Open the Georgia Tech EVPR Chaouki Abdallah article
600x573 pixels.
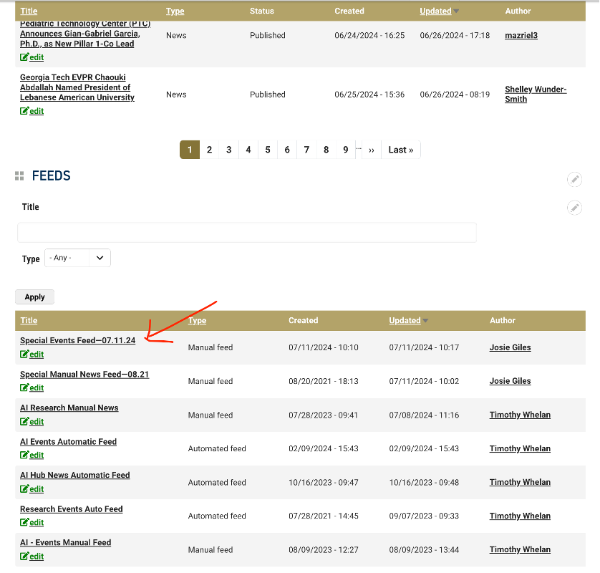pos(77,87)
